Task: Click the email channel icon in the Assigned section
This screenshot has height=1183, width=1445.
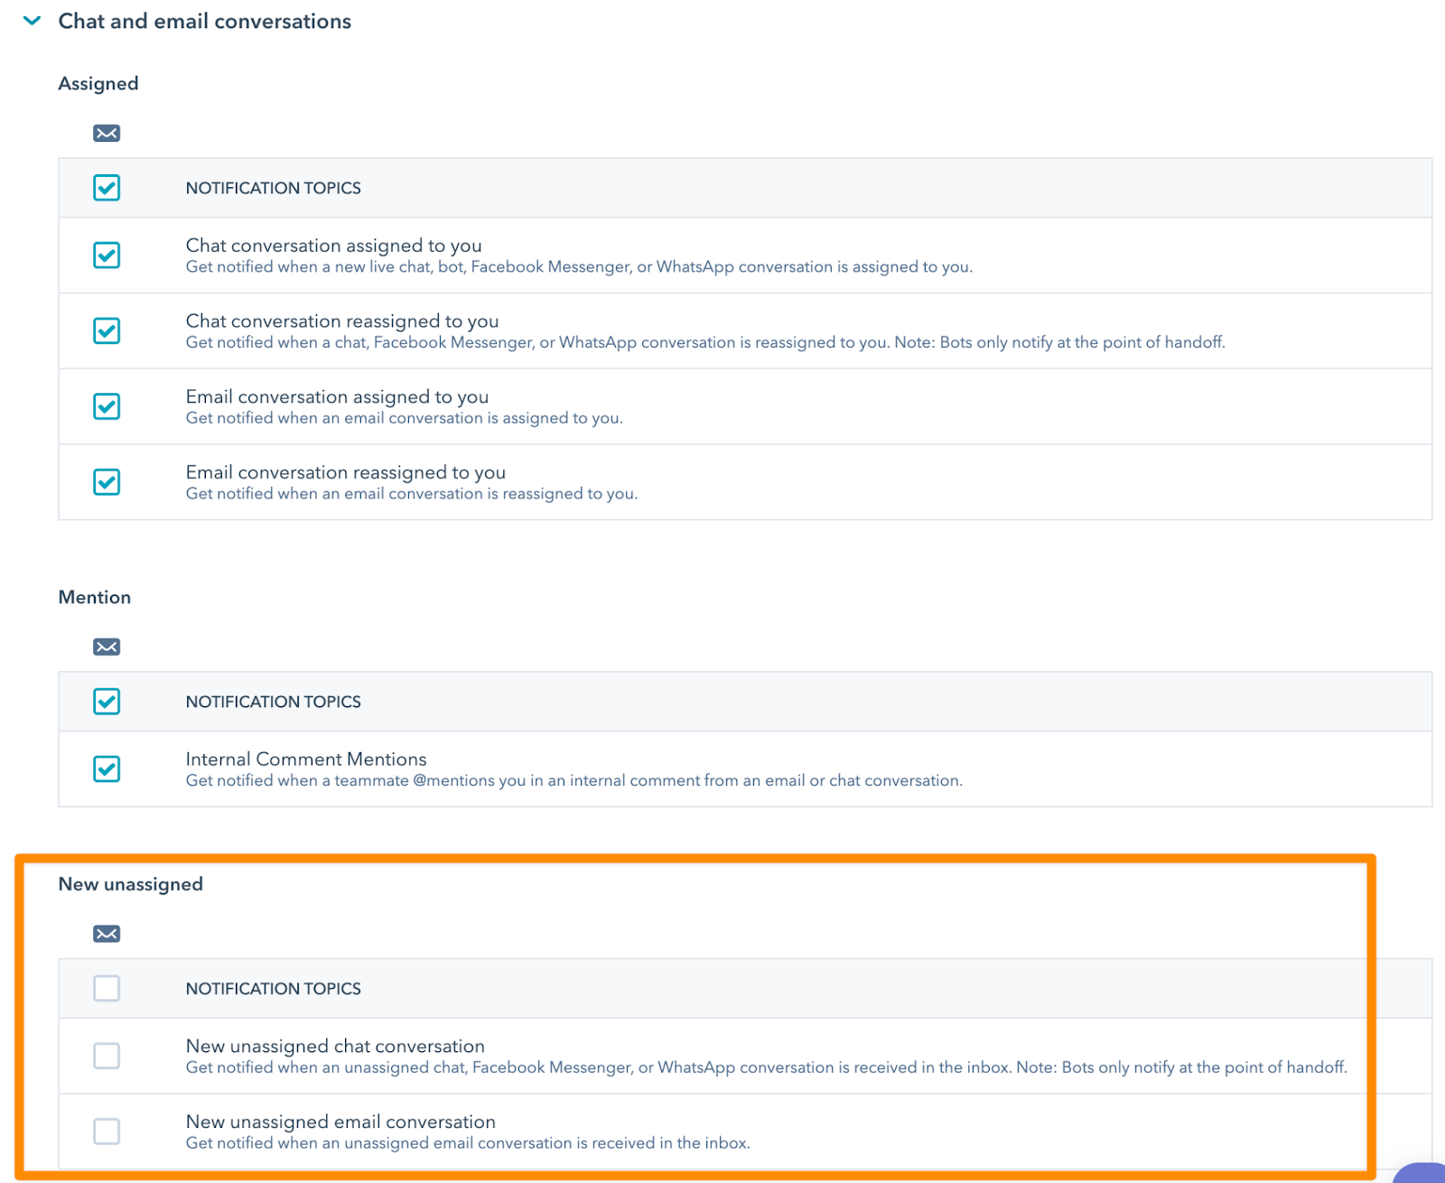Action: pos(106,132)
